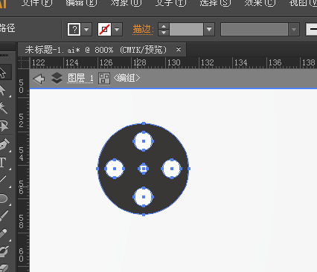Select the left small white circle

tap(115, 169)
